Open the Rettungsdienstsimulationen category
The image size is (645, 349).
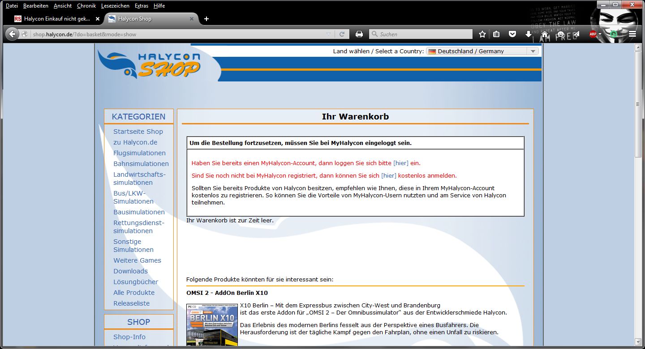139,227
